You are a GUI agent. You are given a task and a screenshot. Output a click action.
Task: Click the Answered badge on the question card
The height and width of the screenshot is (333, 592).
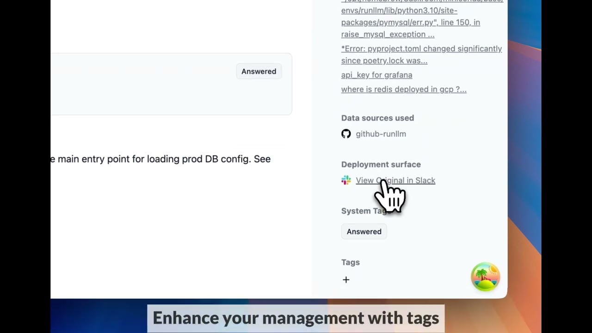259,71
